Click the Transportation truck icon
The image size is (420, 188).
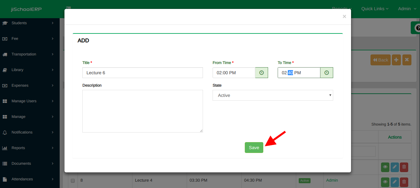(x=5, y=54)
